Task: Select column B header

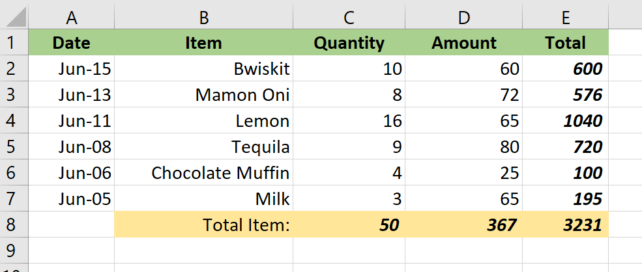Action: click(x=203, y=18)
